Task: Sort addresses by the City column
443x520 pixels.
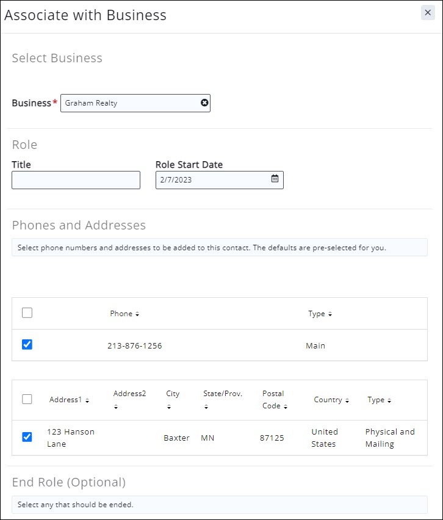Action: click(x=174, y=394)
